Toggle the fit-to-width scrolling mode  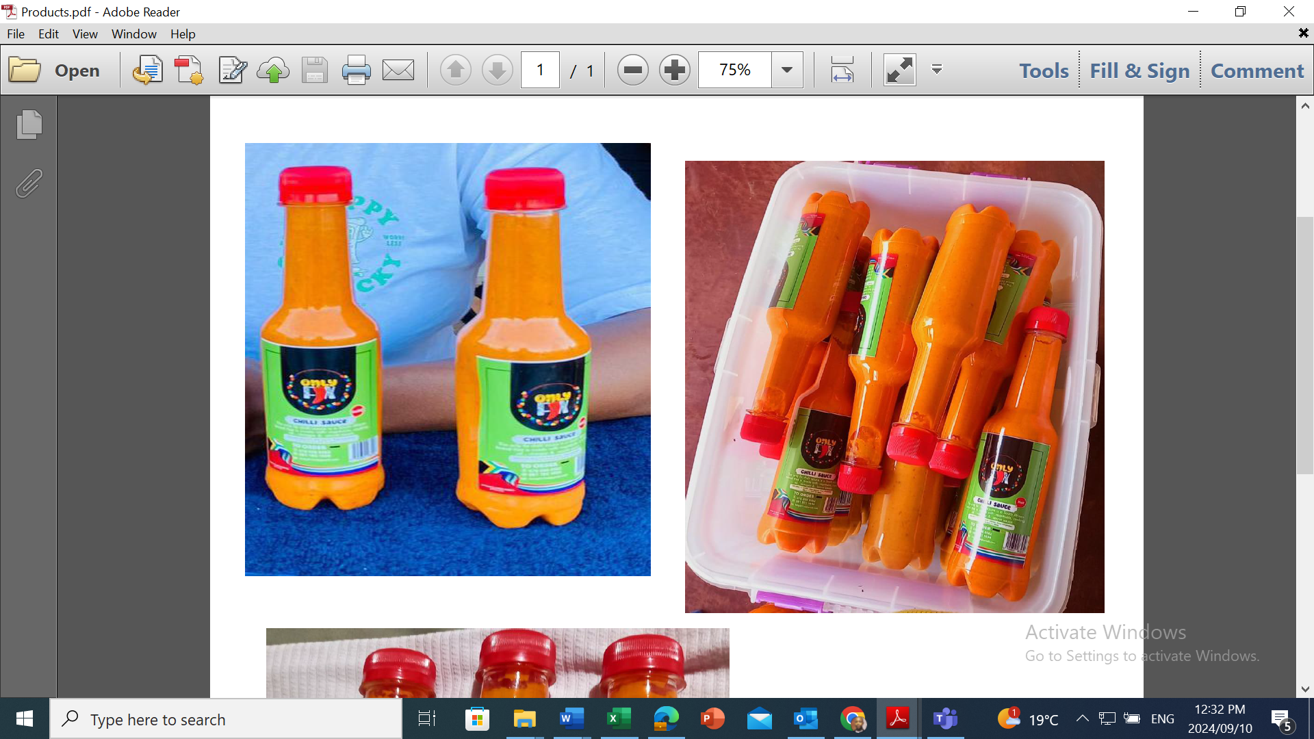tap(842, 70)
